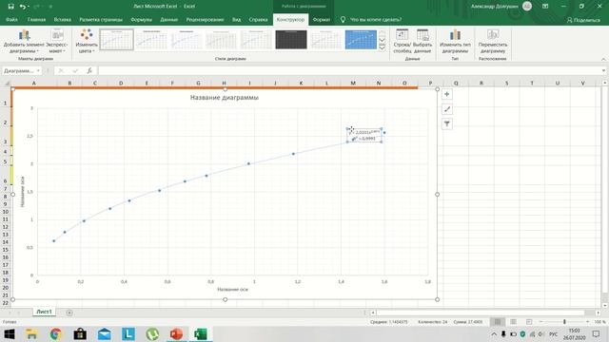Click Switch Row/Column button
609x342 pixels.
coord(402,41)
